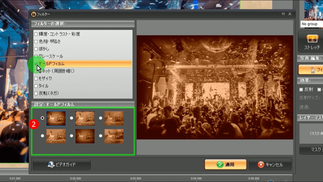Close the filter dialog with X
Image resolution: width=323 pixels, height=182 pixels.
tap(290, 14)
